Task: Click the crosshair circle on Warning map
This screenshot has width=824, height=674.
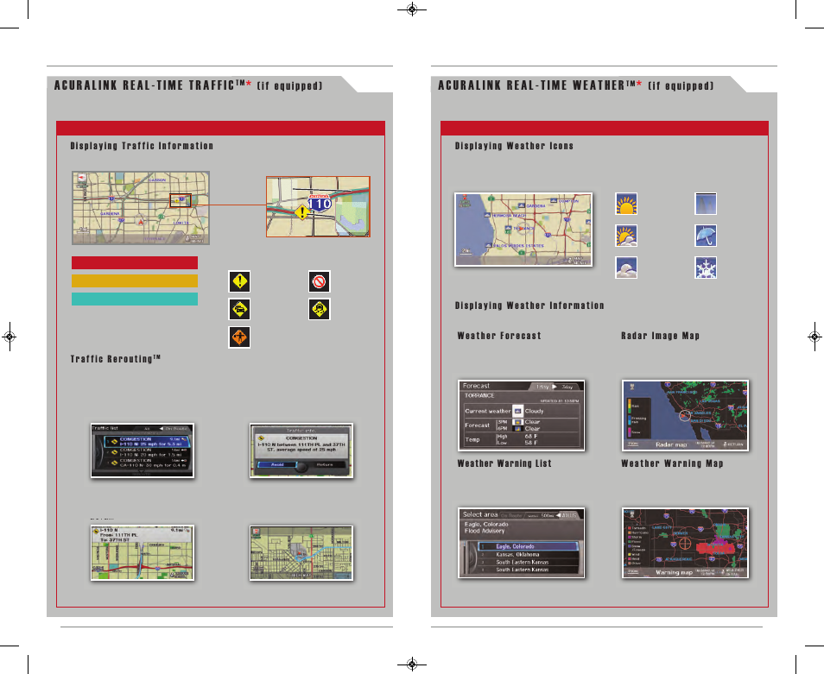Action: pyautogui.click(x=684, y=544)
